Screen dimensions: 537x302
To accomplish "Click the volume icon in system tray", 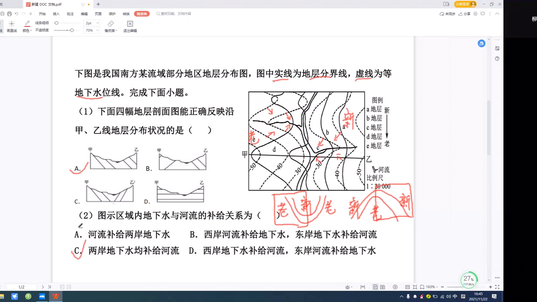I will 448,296.
